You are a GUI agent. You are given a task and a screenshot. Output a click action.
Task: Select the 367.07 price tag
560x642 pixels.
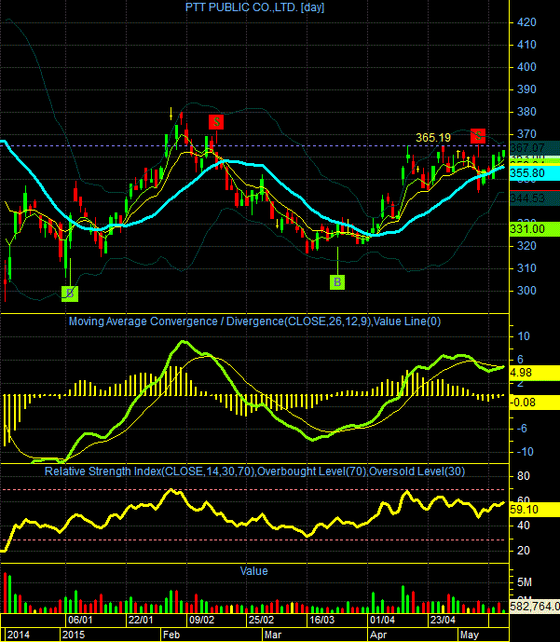tap(535, 148)
